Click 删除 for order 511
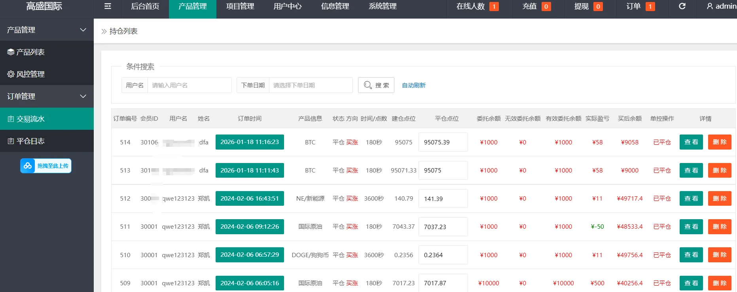The width and height of the screenshot is (737, 292). pyautogui.click(x=720, y=227)
